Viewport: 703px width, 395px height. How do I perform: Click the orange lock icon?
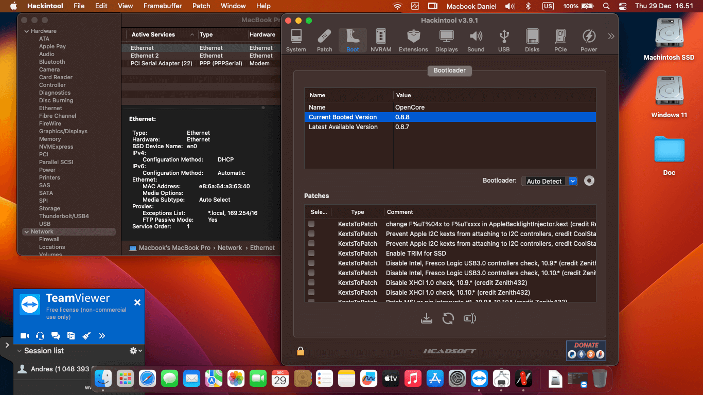[301, 351]
